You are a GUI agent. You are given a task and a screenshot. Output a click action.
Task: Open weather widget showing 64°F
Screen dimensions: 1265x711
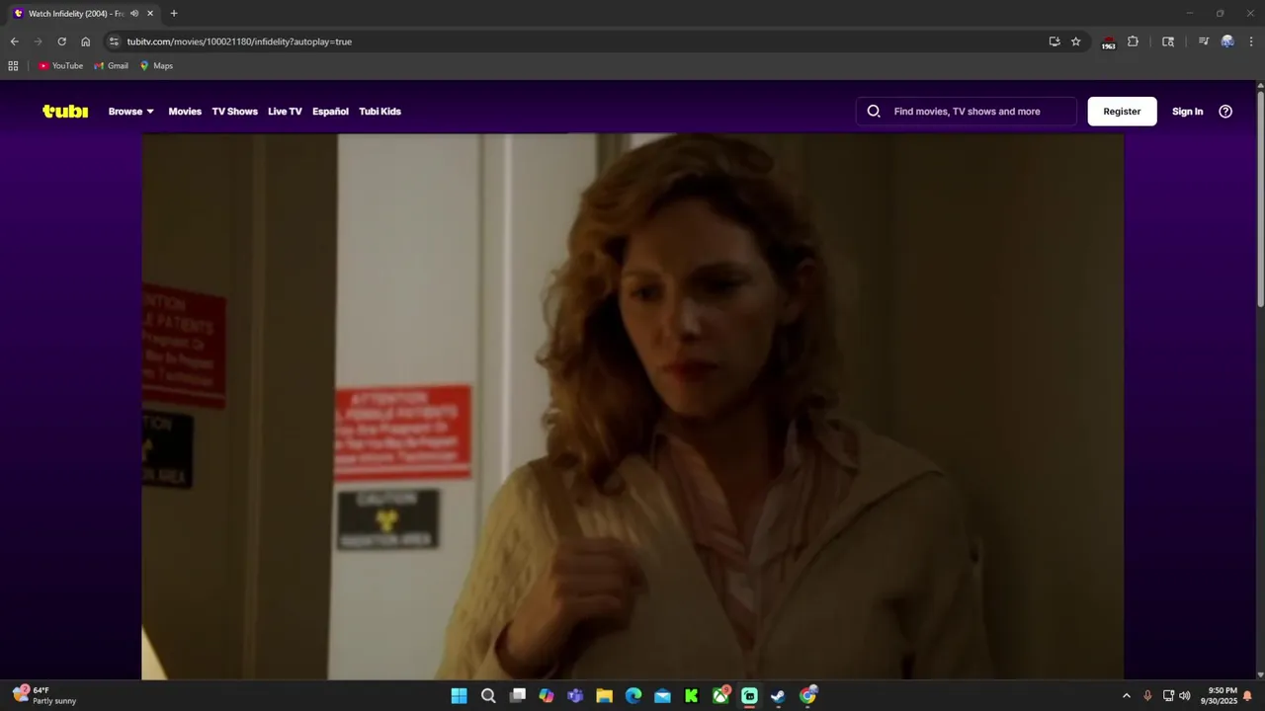pos(44,696)
